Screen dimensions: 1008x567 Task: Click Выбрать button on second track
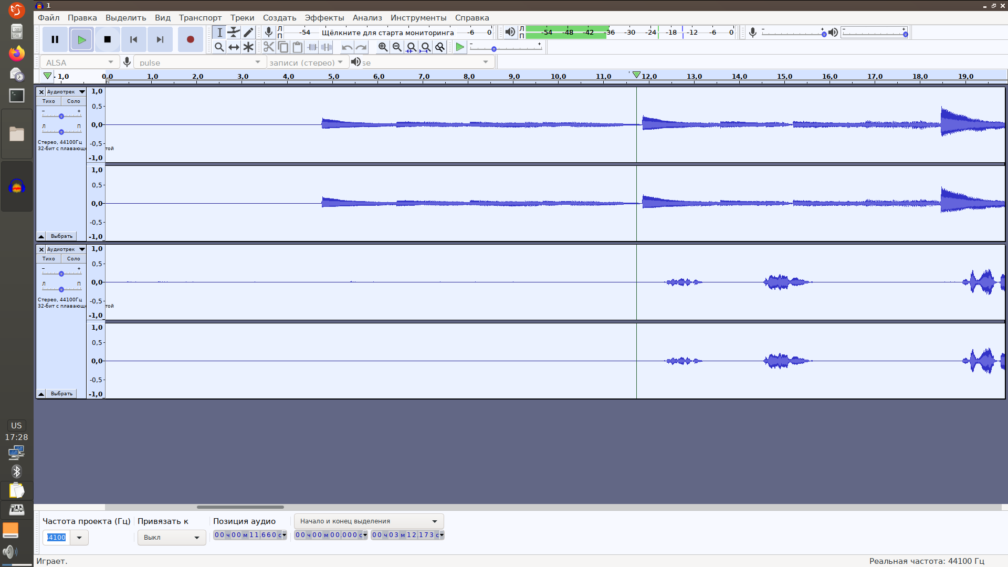(61, 394)
